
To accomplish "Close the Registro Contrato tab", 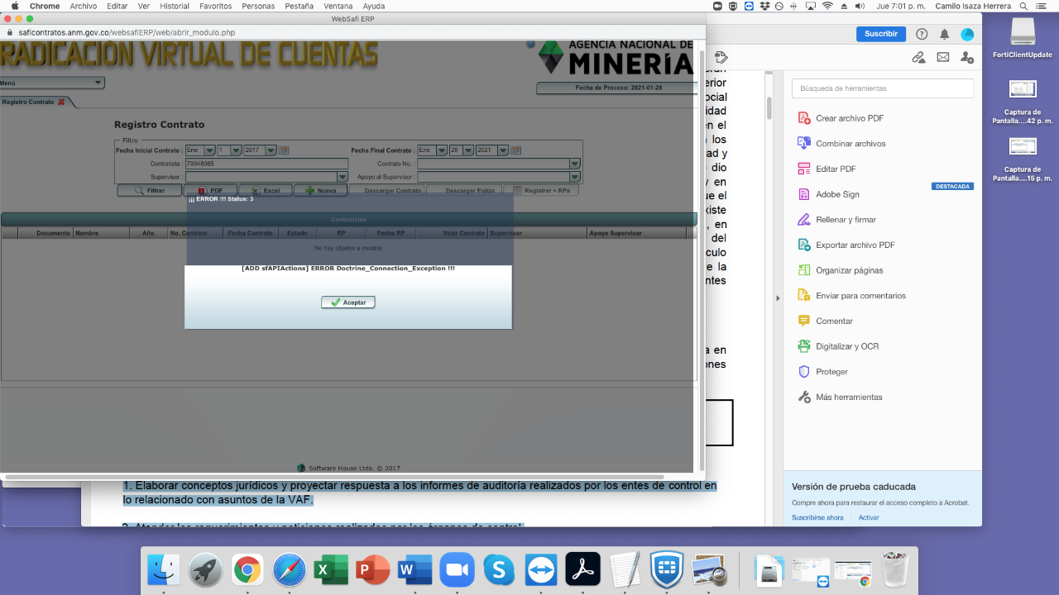I will 60,102.
